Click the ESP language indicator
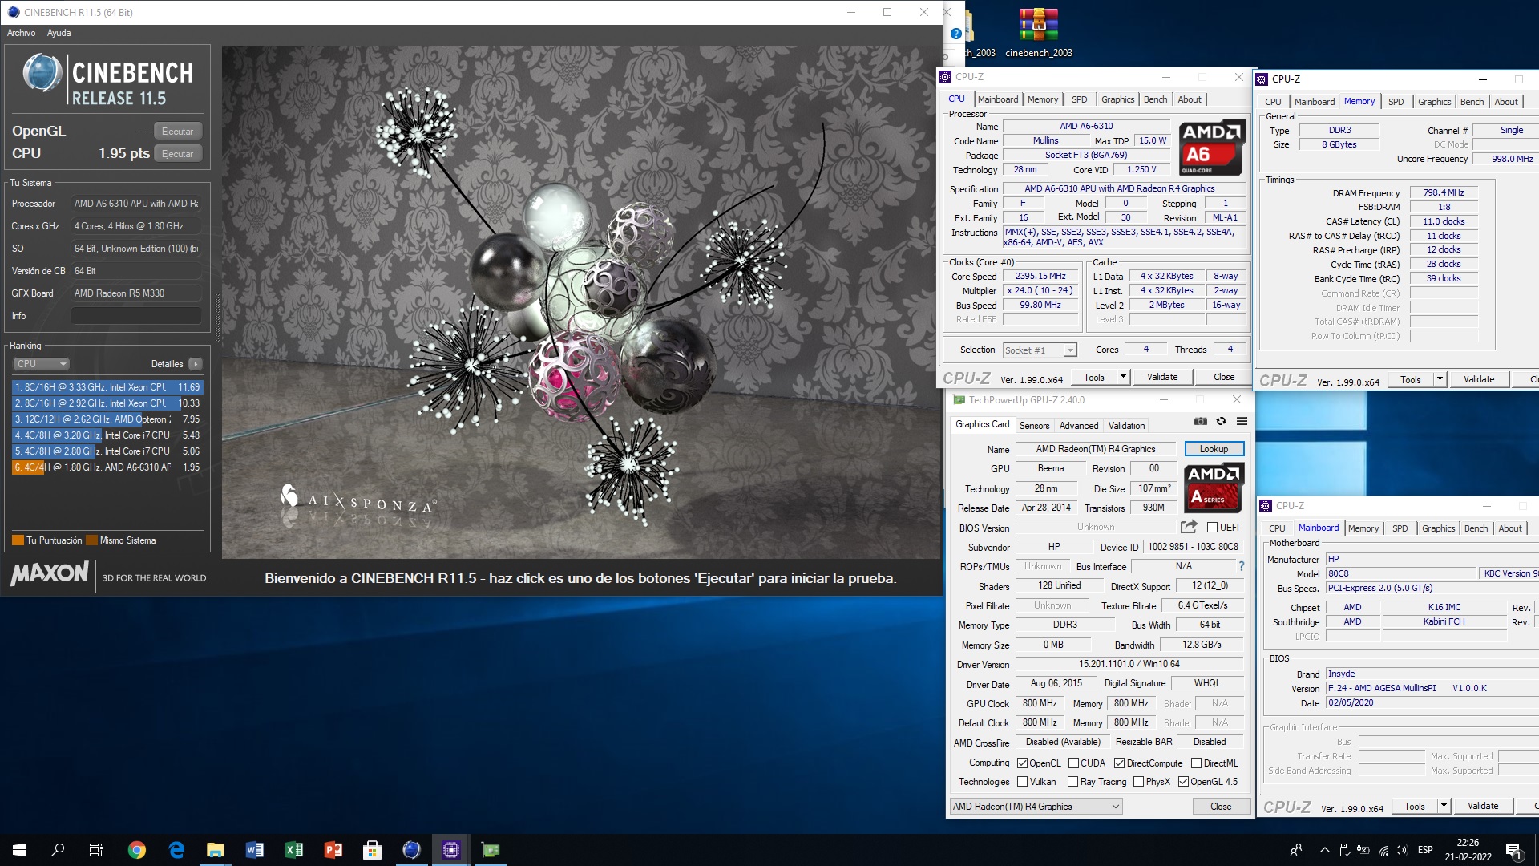Viewport: 1539px width, 866px height. coord(1425,850)
